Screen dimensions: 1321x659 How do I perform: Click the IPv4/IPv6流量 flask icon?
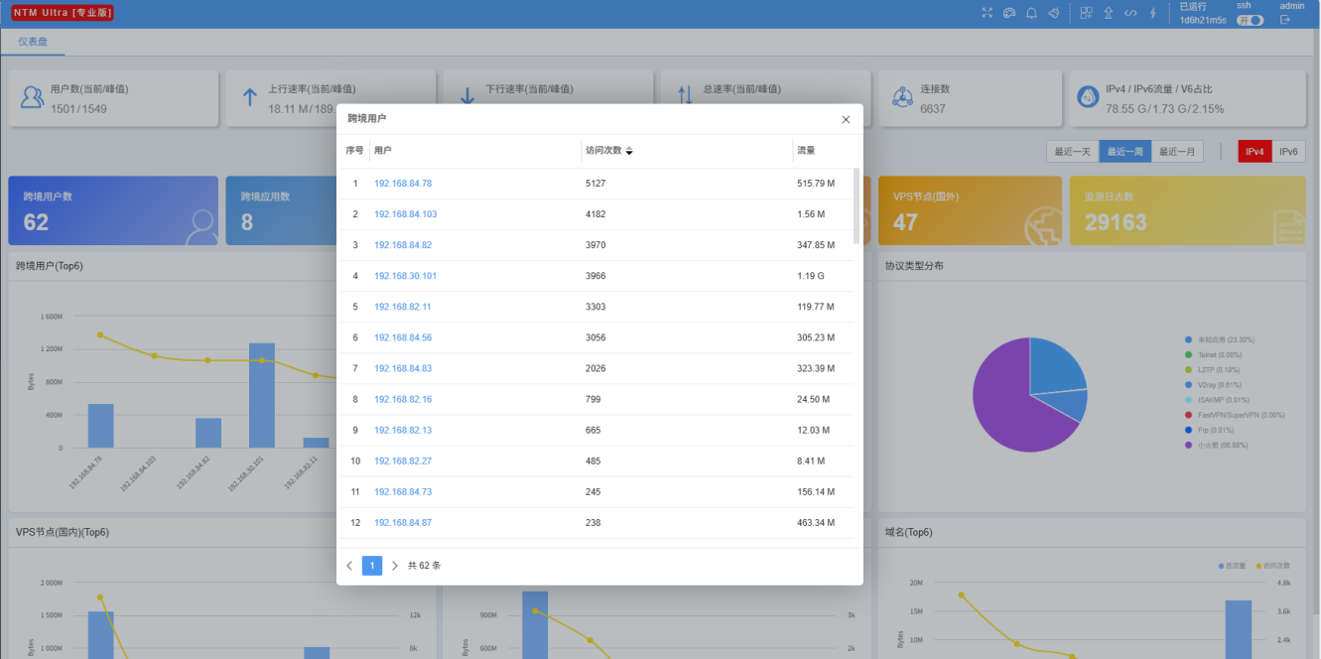point(1088,97)
